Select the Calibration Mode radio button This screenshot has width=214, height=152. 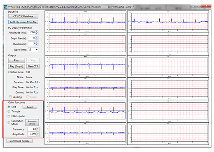point(9,122)
